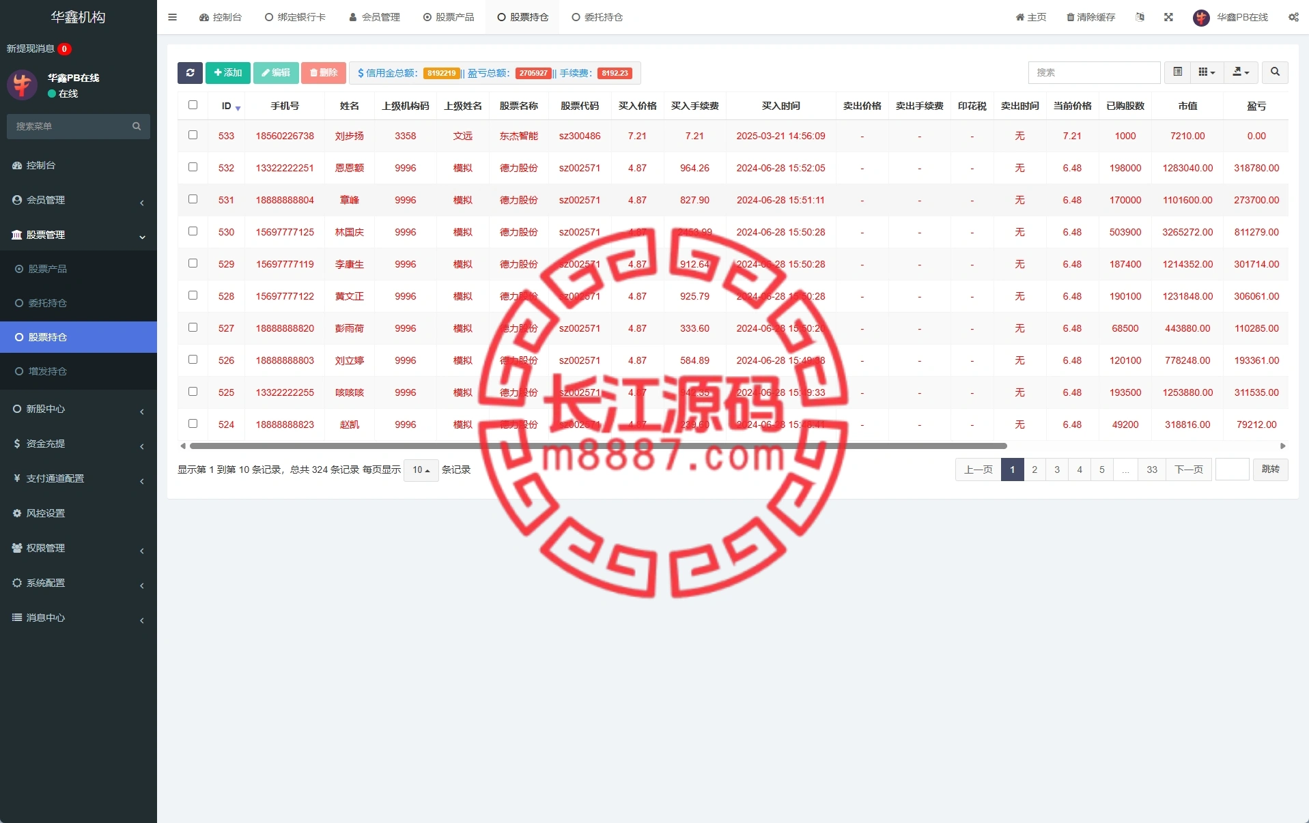Toggle the sidebar hamburger menu icon
This screenshot has width=1309, height=823.
coord(172,17)
